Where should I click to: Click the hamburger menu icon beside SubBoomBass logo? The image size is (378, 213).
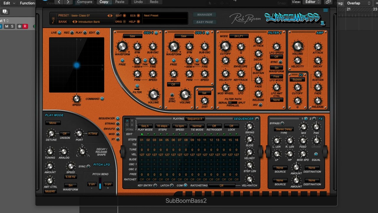coord(325,10)
